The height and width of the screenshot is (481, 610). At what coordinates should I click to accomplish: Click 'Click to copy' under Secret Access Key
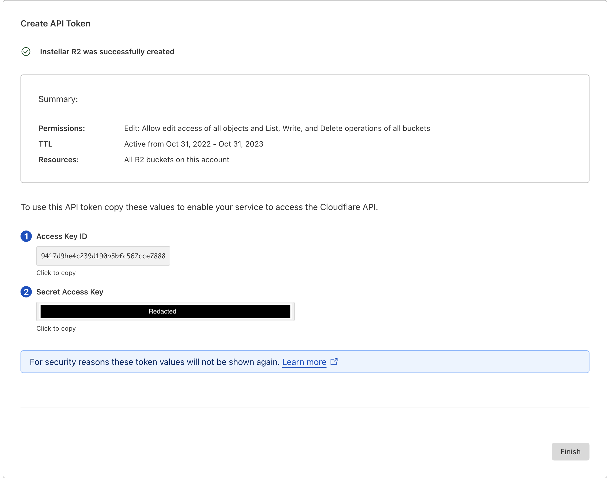56,329
